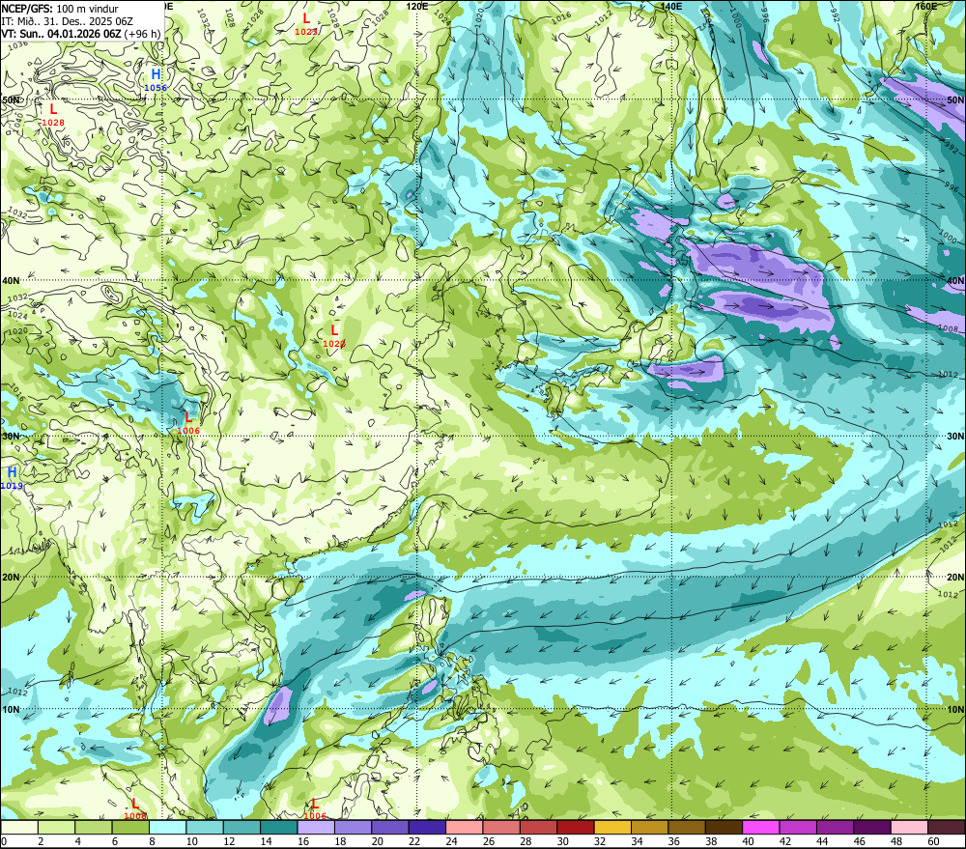Click the '(+96 h)' forecast offset text
Viewport: 966px width, 849px height.
pos(142,34)
